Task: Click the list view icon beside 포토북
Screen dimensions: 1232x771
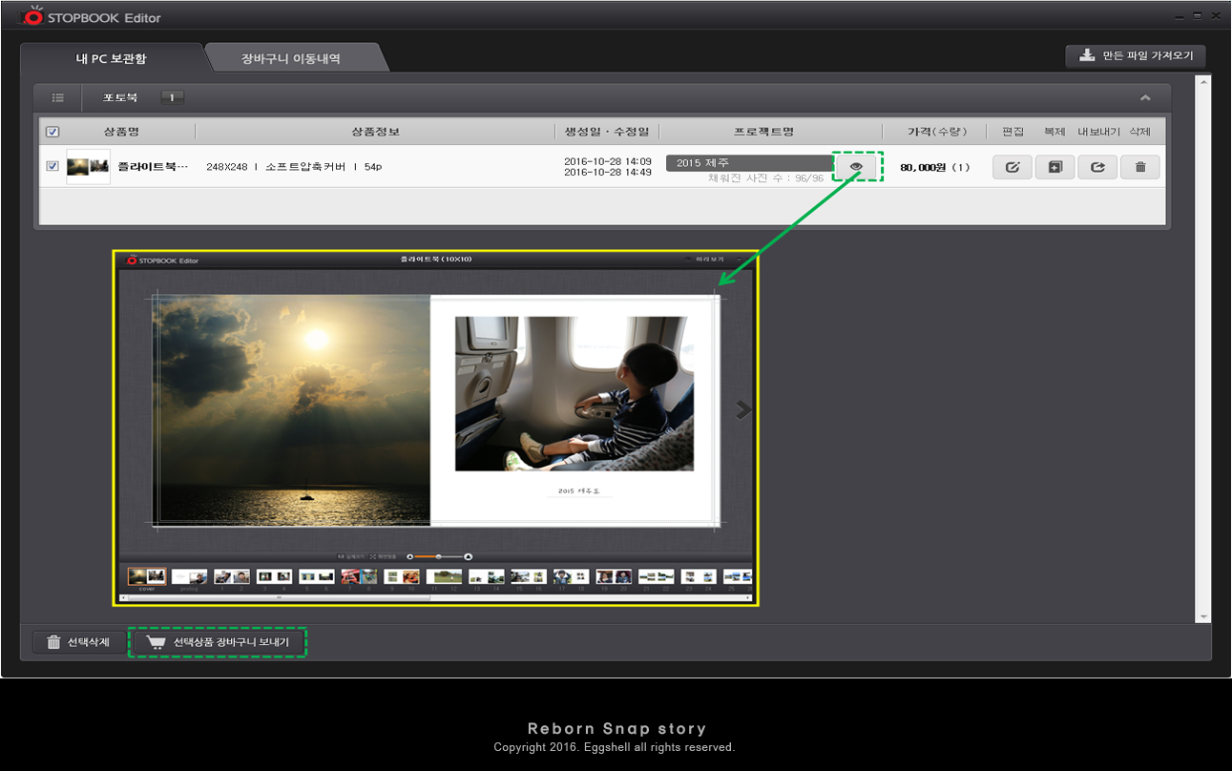Action: tap(58, 97)
